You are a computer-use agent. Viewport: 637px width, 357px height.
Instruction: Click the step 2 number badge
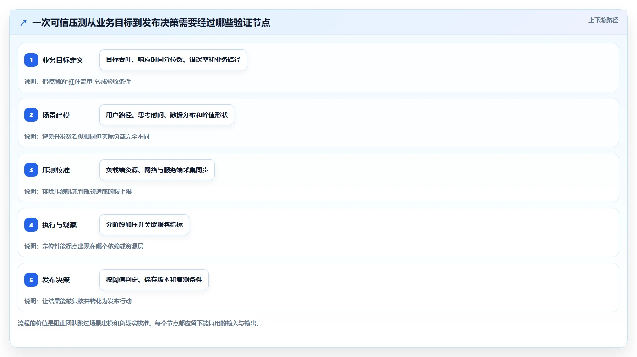pyautogui.click(x=31, y=115)
